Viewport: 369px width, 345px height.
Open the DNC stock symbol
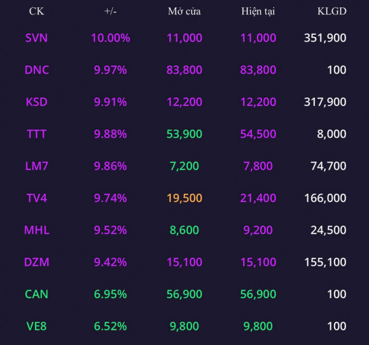(x=37, y=70)
